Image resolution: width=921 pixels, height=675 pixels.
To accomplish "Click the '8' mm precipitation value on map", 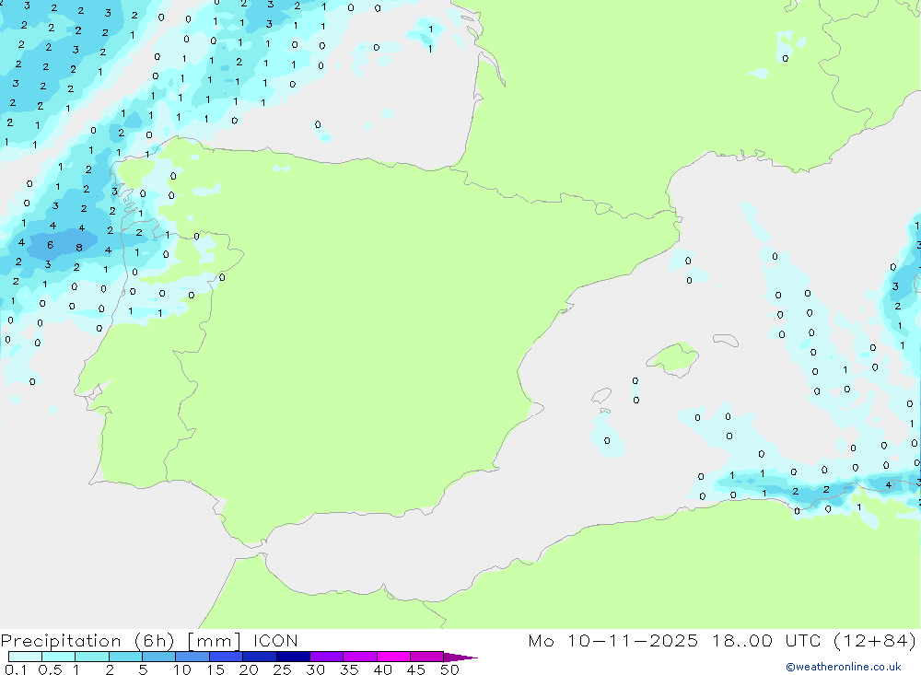I will click(x=78, y=248).
